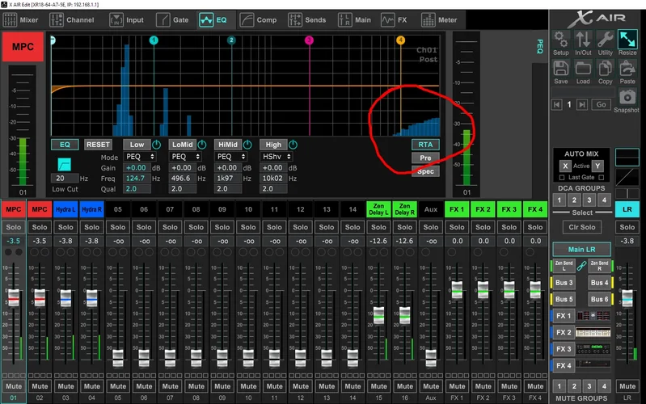Open the High band HShv mode dropdown
The image size is (646, 404).
click(277, 156)
